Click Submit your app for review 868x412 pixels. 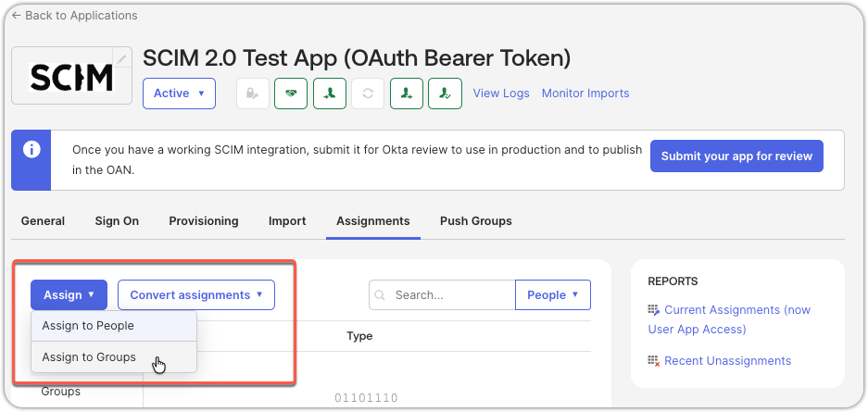tap(736, 156)
